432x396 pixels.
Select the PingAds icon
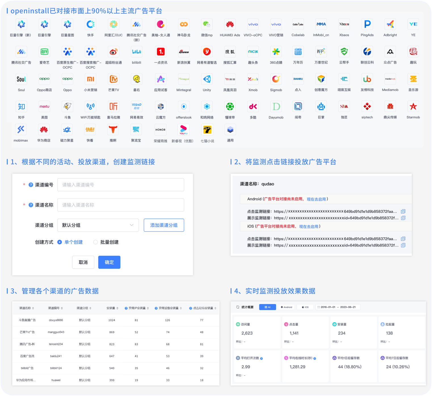pos(367,24)
